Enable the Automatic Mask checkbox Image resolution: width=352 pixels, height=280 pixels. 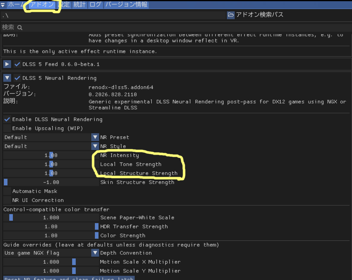(7, 191)
